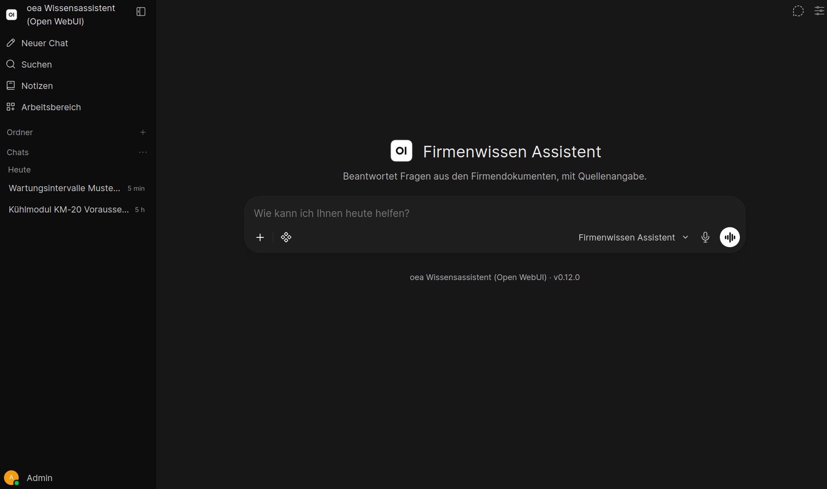Start voice mode with the waveform button
This screenshot has width=827, height=489.
(x=730, y=237)
